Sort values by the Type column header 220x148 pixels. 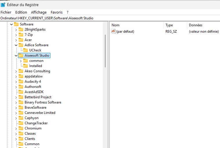(175, 25)
